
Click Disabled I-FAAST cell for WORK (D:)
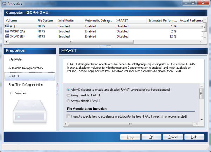122,31
